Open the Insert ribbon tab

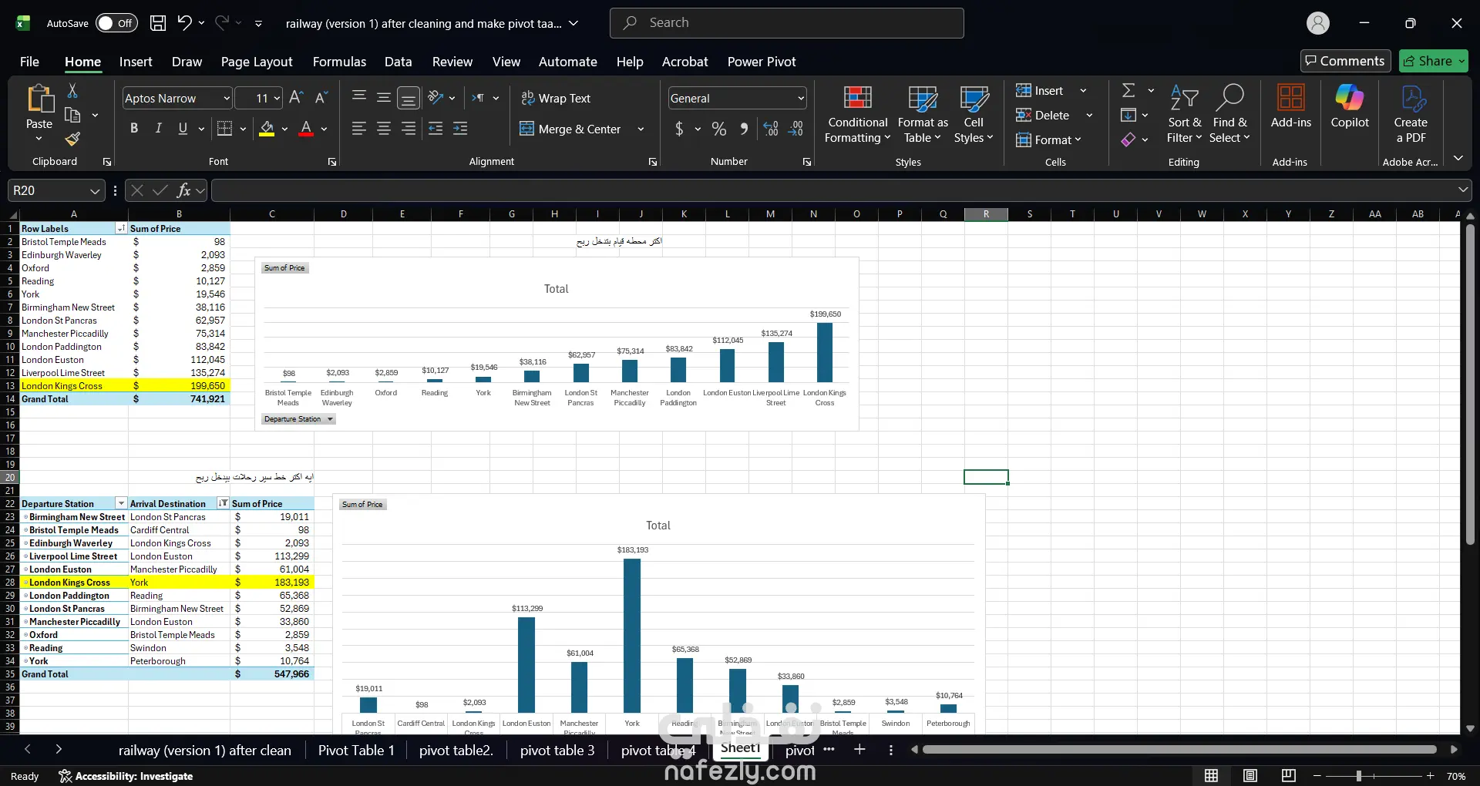tap(136, 62)
